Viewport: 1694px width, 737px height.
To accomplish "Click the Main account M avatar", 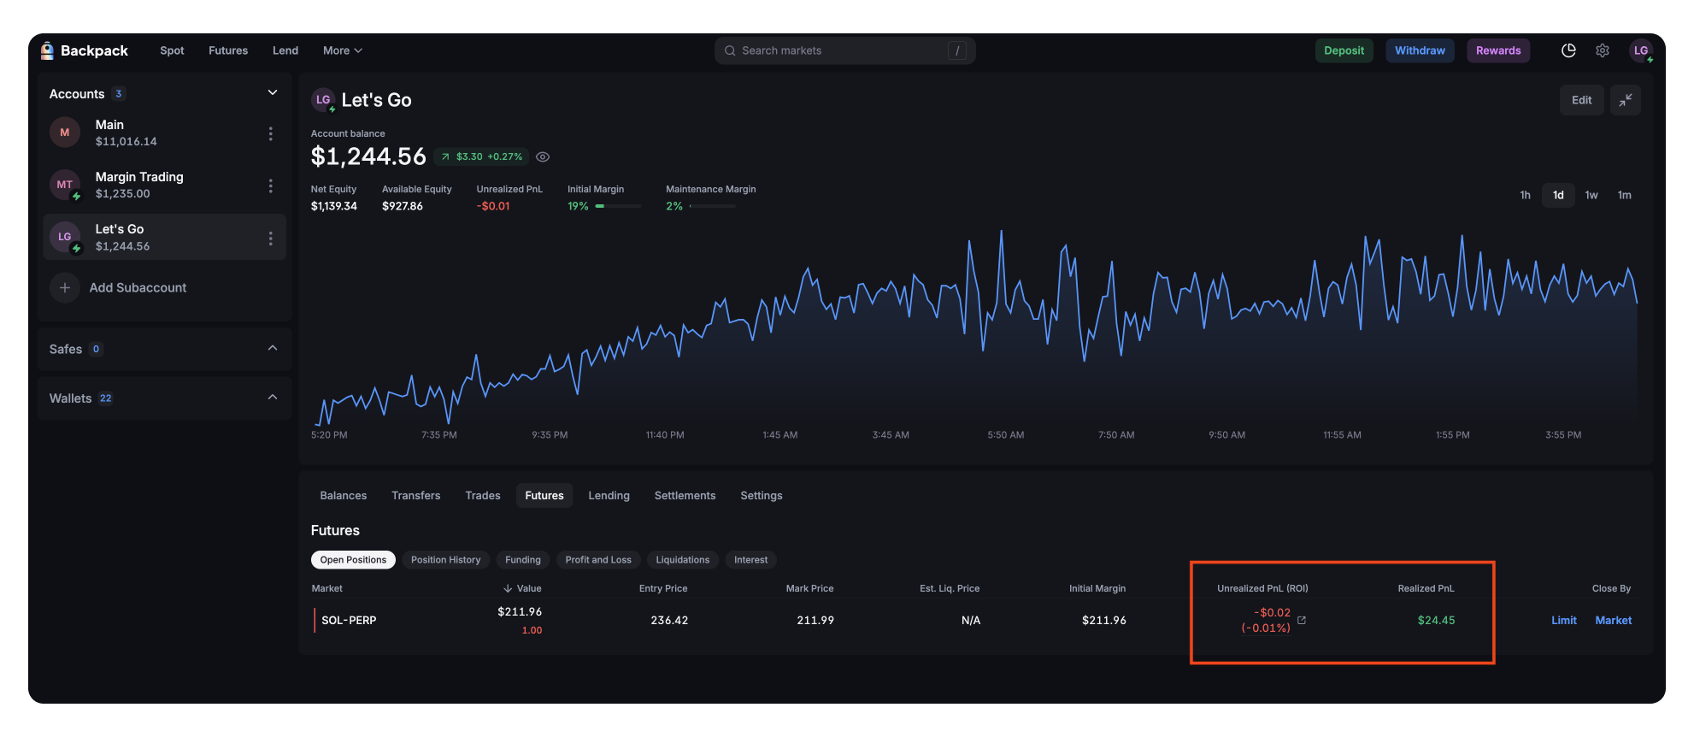I will click(x=65, y=133).
